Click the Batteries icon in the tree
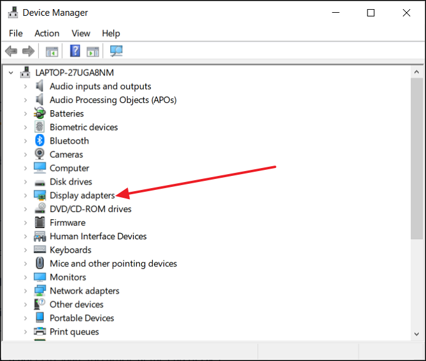 [40, 114]
